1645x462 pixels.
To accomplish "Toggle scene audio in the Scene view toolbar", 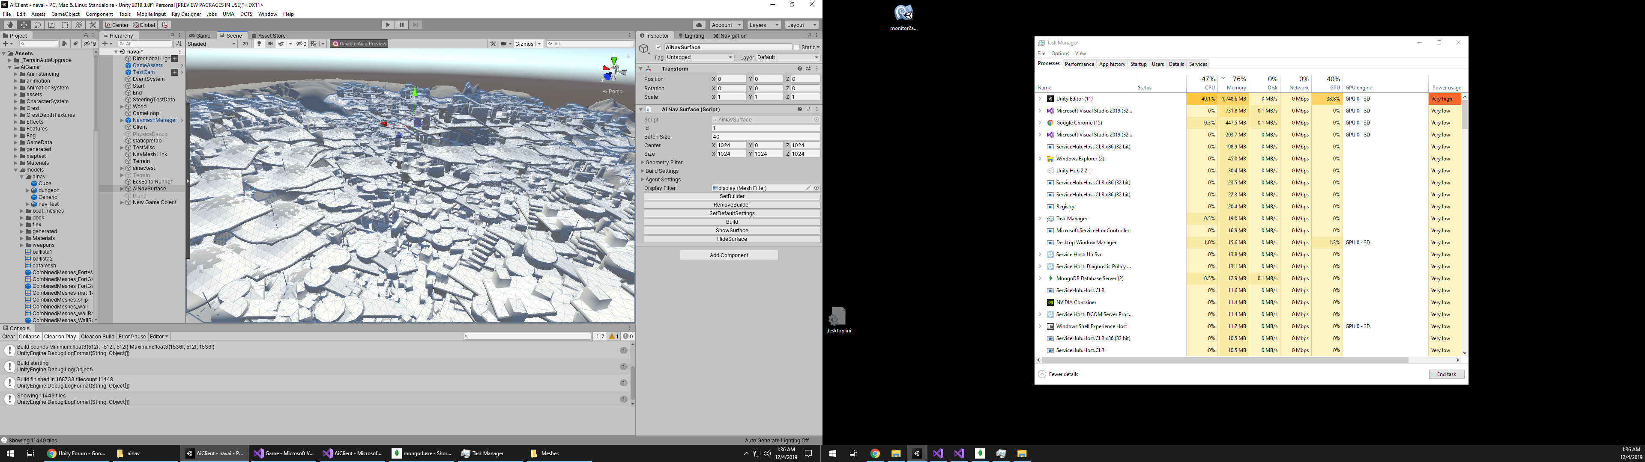I will 270,43.
